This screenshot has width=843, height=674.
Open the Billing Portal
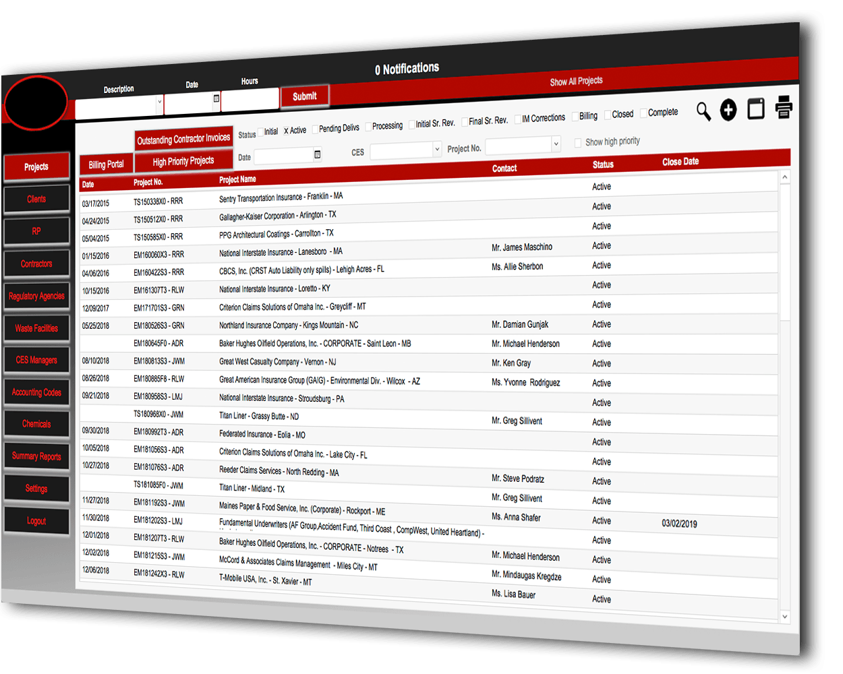[x=106, y=164]
